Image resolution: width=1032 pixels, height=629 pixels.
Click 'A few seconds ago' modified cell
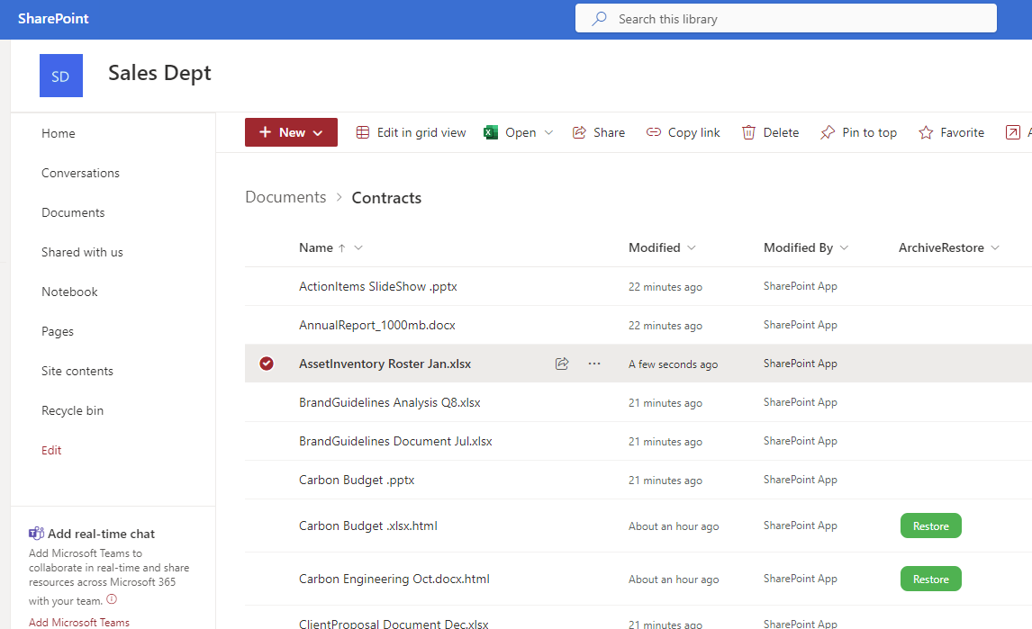coord(674,364)
